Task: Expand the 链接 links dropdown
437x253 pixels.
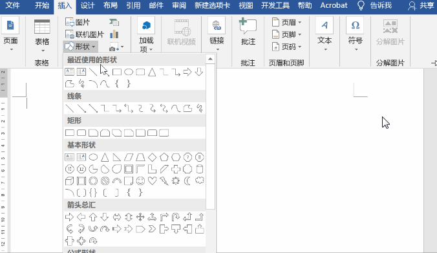Action: pyautogui.click(x=217, y=34)
